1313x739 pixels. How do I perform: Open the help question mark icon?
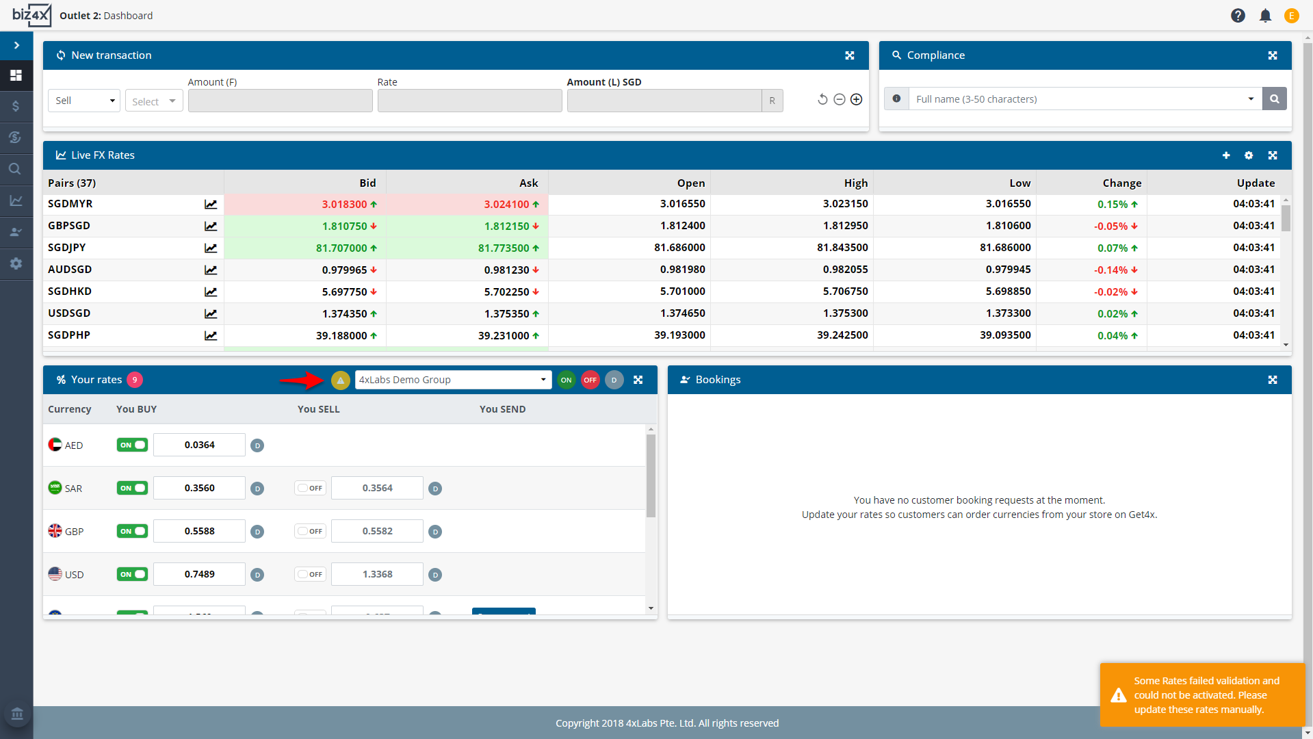[x=1238, y=16]
